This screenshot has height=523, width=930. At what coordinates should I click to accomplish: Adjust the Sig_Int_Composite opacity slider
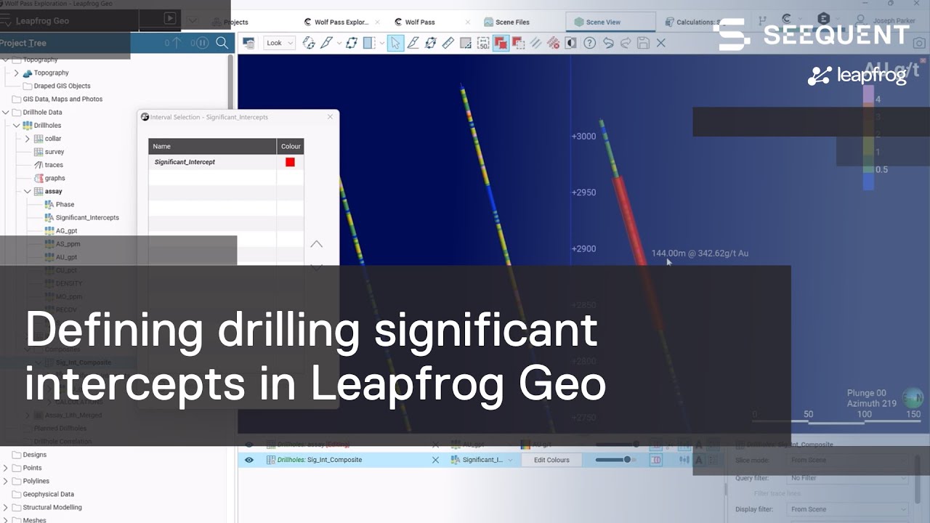click(617, 460)
